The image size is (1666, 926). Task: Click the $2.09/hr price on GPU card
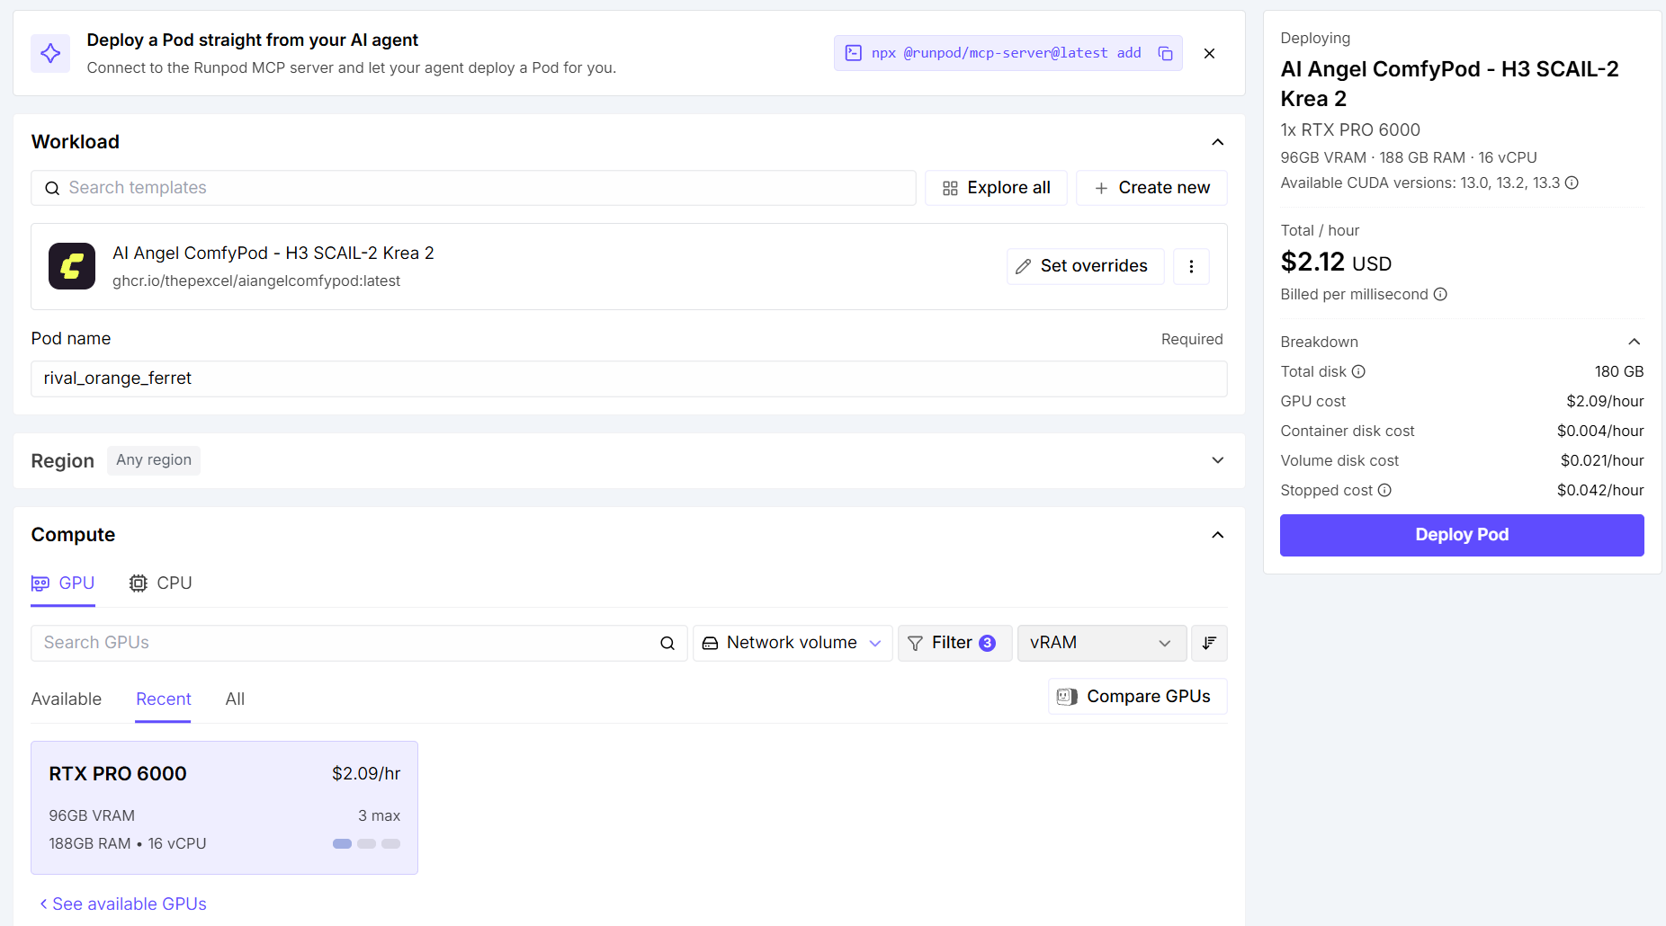pos(366,773)
